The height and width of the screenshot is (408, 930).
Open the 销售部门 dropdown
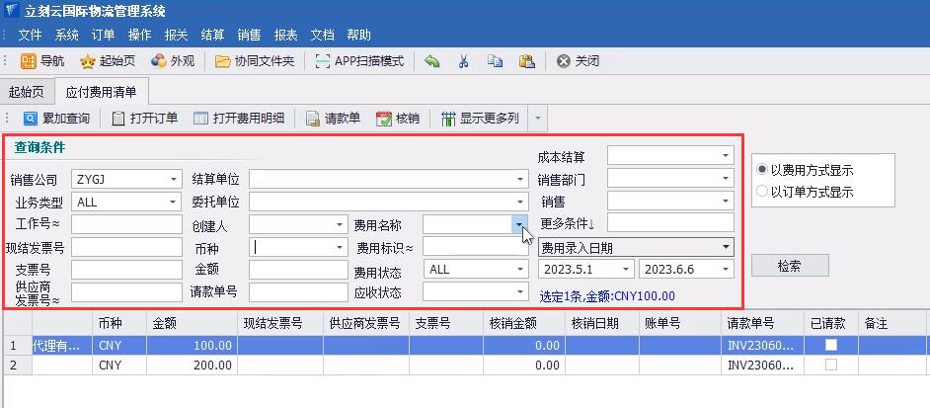click(726, 178)
